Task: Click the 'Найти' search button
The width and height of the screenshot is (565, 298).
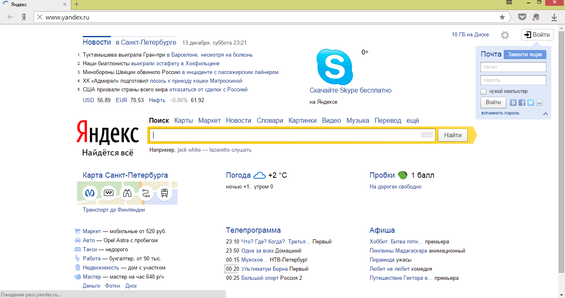Action: (x=453, y=135)
